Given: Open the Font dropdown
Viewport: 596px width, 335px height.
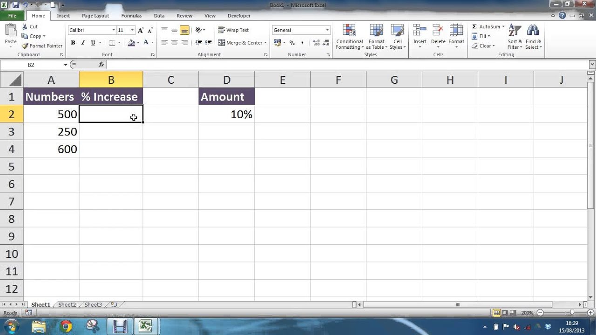Looking at the screenshot, I should click(113, 30).
